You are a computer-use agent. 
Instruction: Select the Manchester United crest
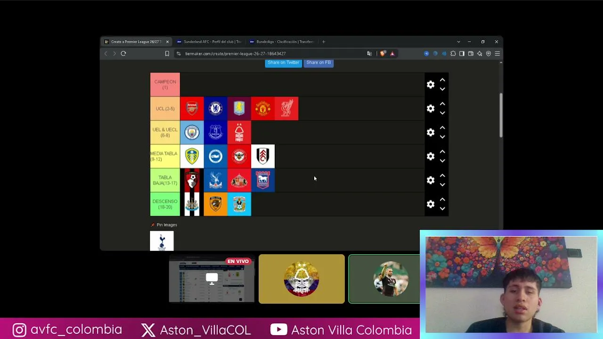click(x=263, y=109)
